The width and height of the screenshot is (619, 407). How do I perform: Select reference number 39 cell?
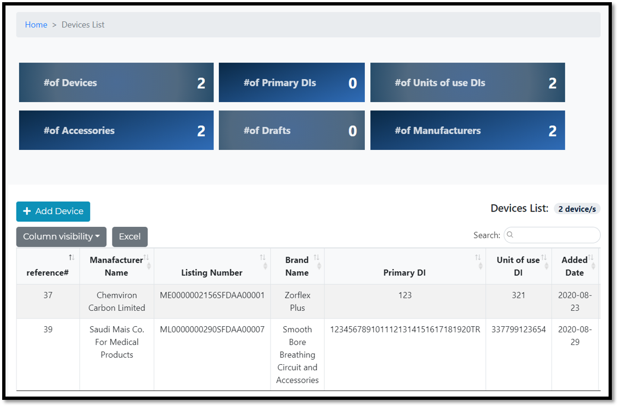click(x=48, y=354)
